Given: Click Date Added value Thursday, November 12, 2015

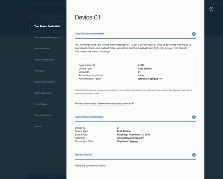Looking at the screenshot, I should pos(133,134).
